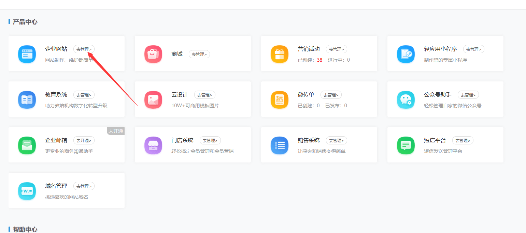This screenshot has width=526, height=233.
Task: Click 挑选喜欢的网站域名 description
Action: click(67, 197)
